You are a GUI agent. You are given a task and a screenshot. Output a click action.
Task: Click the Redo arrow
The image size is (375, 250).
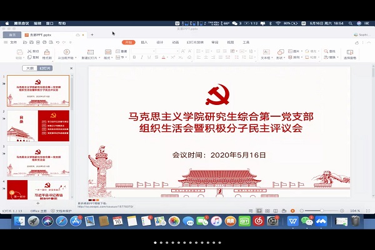(64, 42)
